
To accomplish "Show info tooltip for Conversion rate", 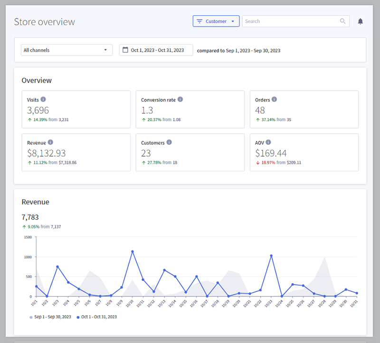I will point(180,99).
